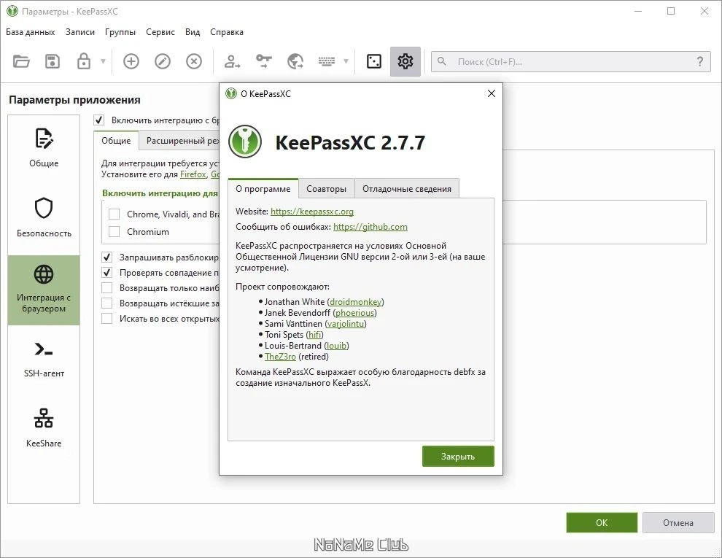Viewport: 722px width, 558px height.
Task: Open the Вид menu
Action: (193, 32)
